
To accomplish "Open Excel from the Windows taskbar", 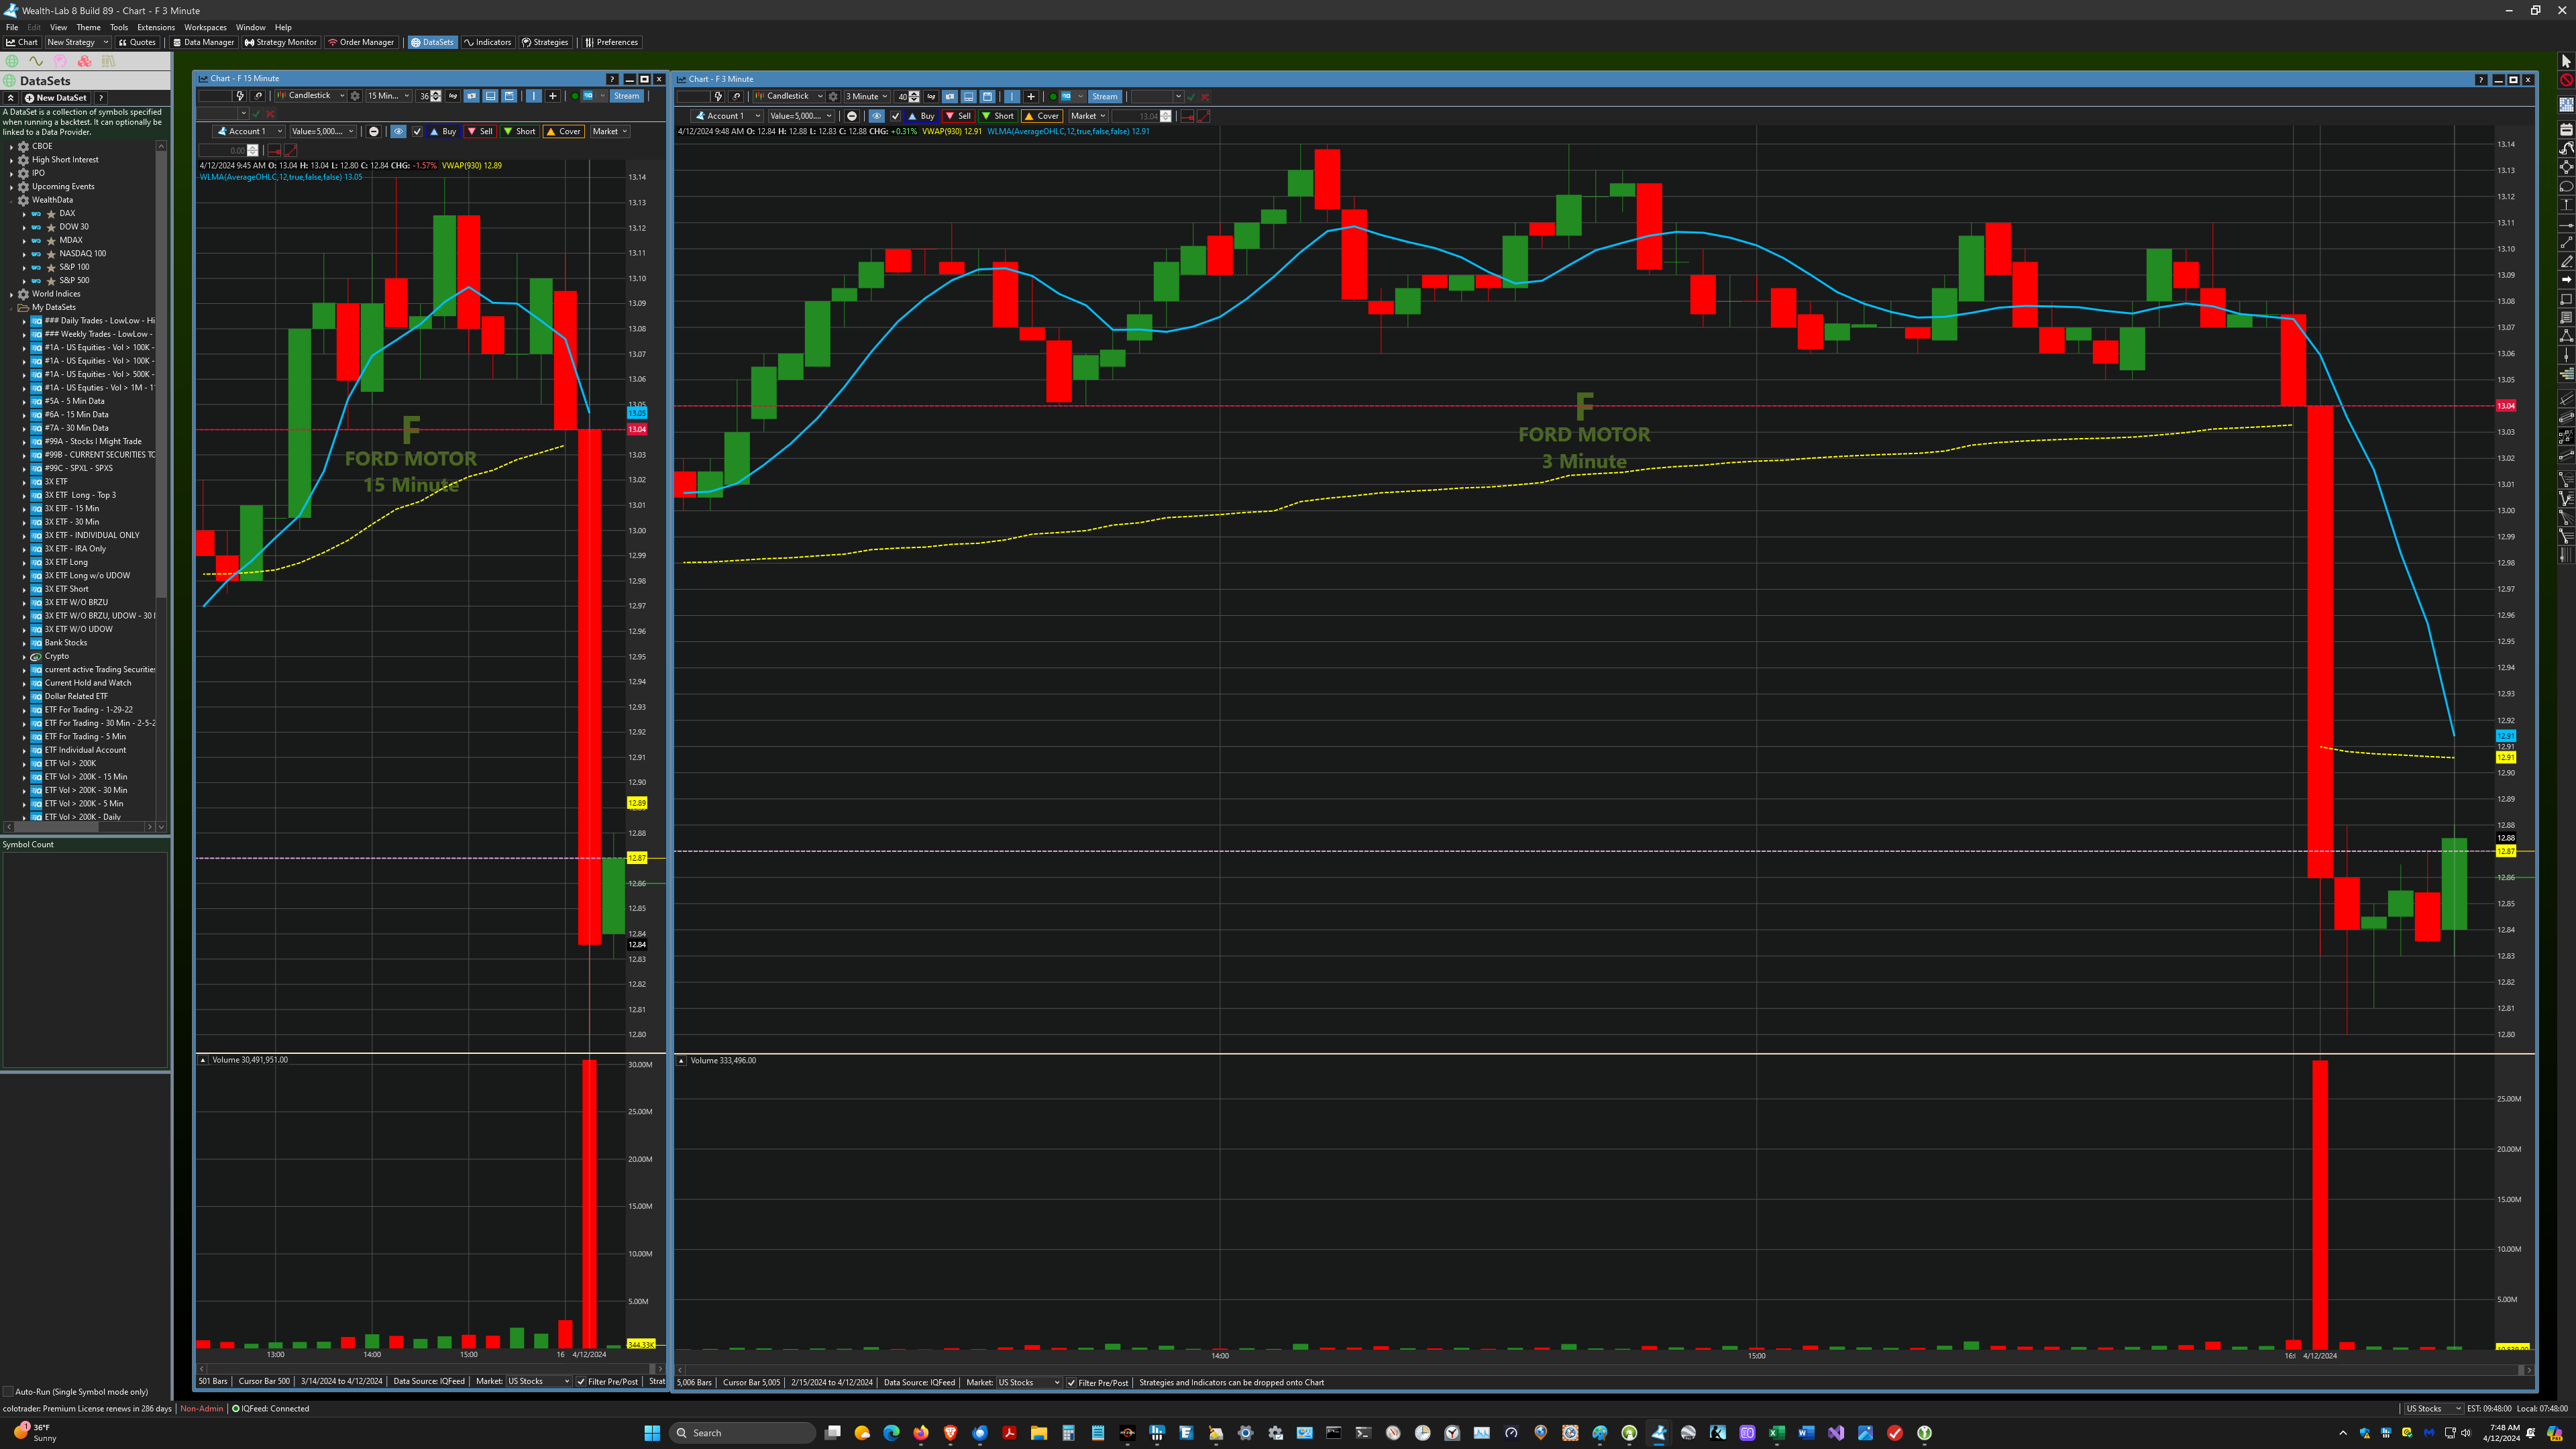I will pos(1777,1433).
